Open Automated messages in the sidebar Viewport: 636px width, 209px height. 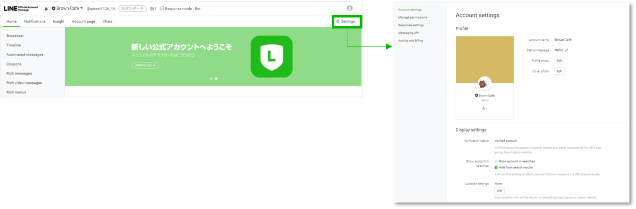25,54
